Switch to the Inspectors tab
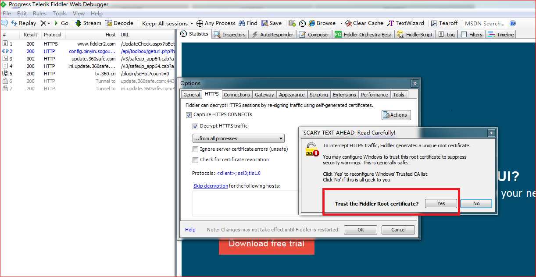The image size is (536, 277). [230, 34]
